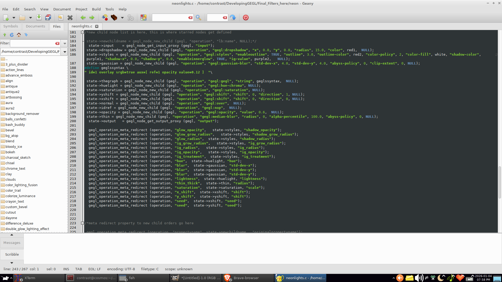The width and height of the screenshot is (502, 282).
Task: Refresh the file browser listing
Action: pos(12,35)
